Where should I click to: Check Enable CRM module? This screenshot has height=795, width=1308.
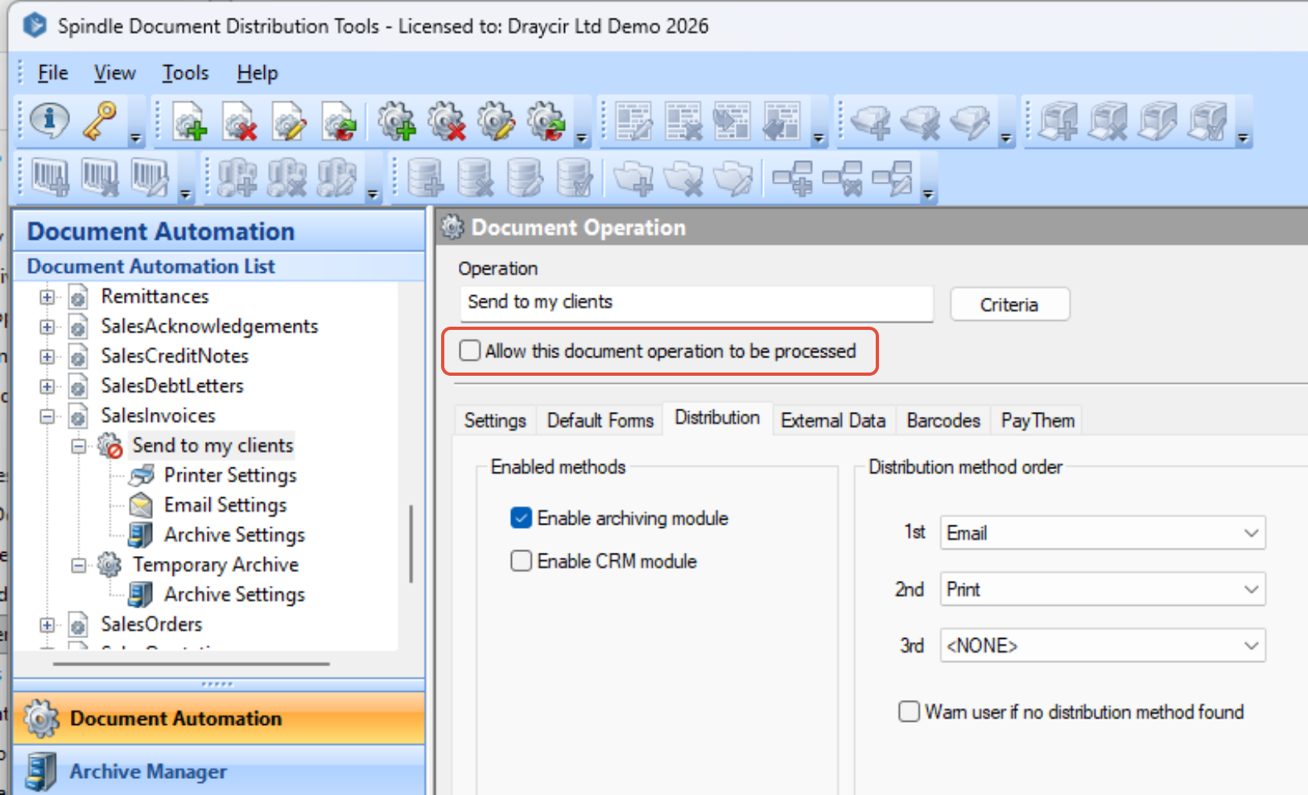[x=521, y=560]
